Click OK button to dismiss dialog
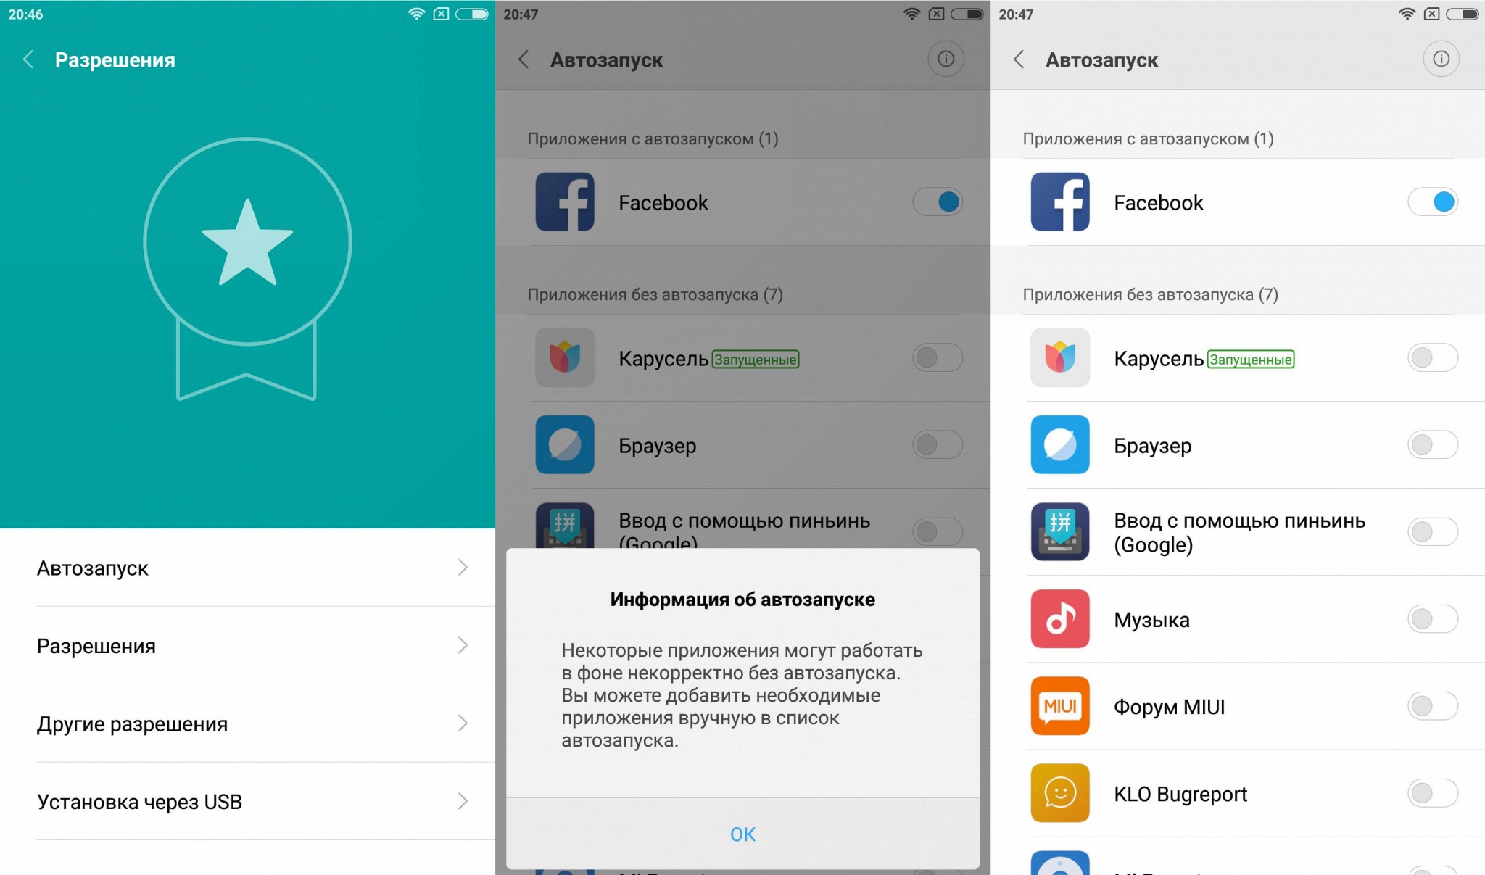 click(x=742, y=834)
